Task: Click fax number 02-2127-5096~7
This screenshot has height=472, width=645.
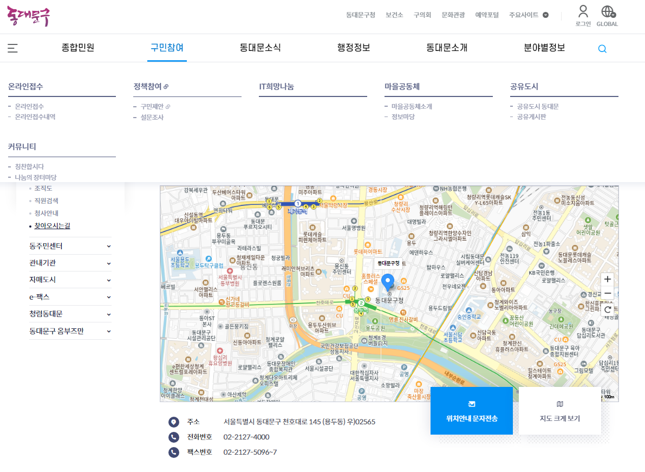Action: 250,452
